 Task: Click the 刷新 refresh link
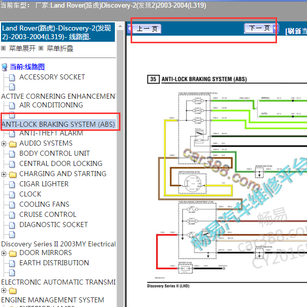[x=296, y=31]
